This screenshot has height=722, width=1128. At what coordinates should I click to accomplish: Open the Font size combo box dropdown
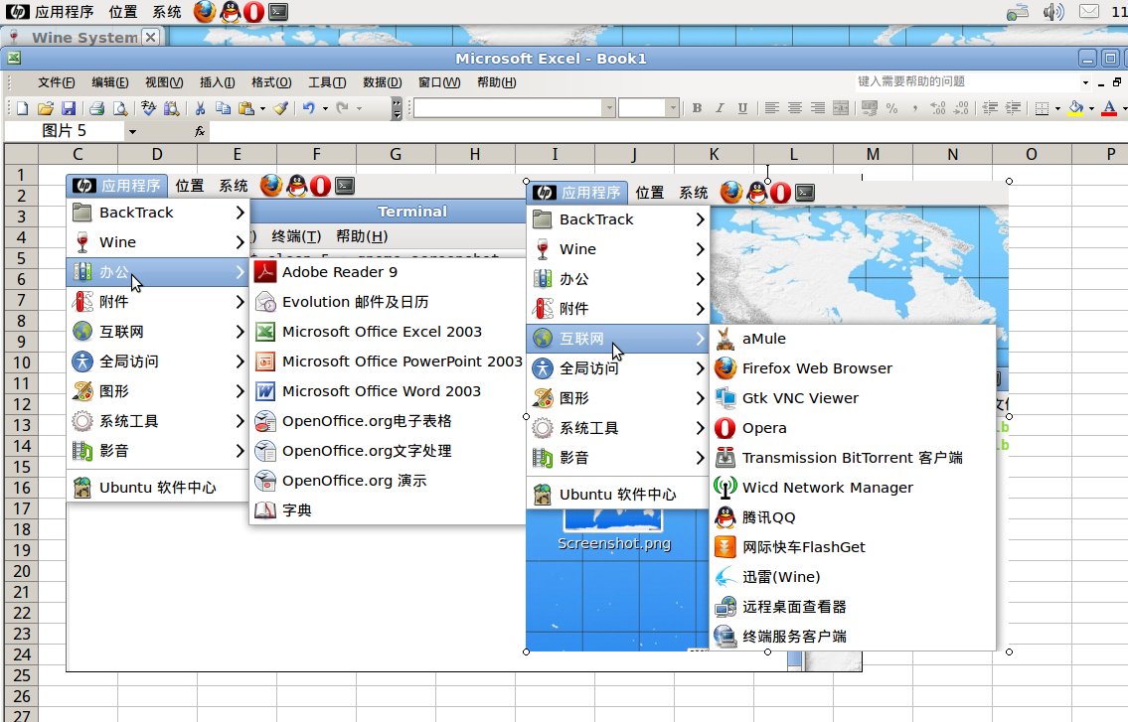coord(672,108)
